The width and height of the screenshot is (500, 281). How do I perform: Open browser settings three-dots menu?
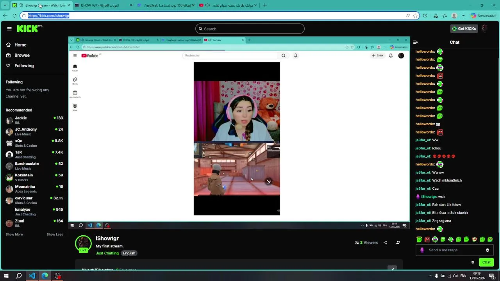pyautogui.click(x=463, y=16)
